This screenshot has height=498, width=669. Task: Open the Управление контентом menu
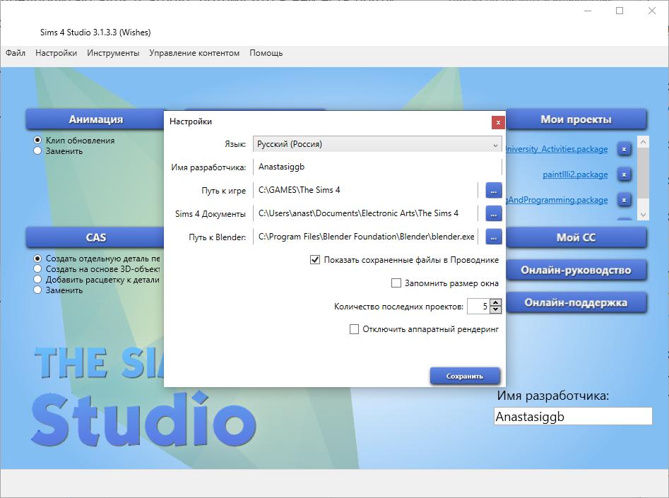coord(194,53)
